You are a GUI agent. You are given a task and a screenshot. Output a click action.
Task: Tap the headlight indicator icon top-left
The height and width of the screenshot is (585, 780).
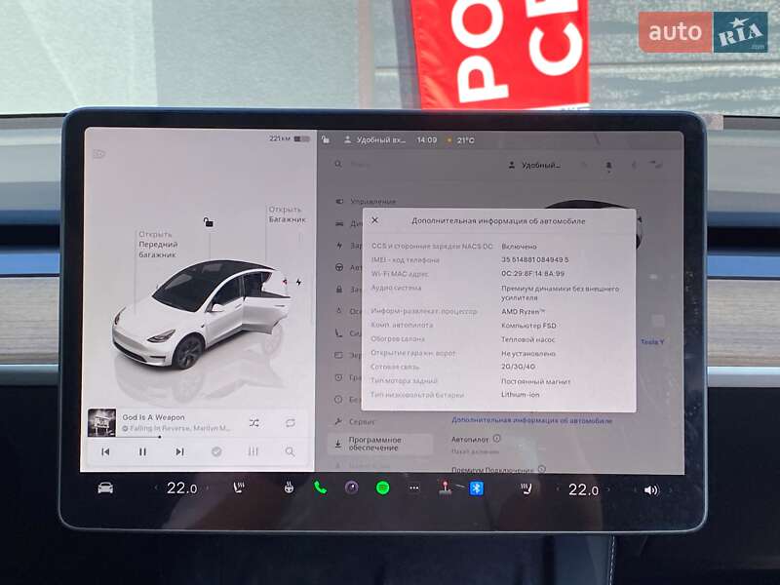point(99,154)
